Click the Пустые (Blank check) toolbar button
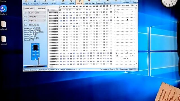 click(71, 3)
